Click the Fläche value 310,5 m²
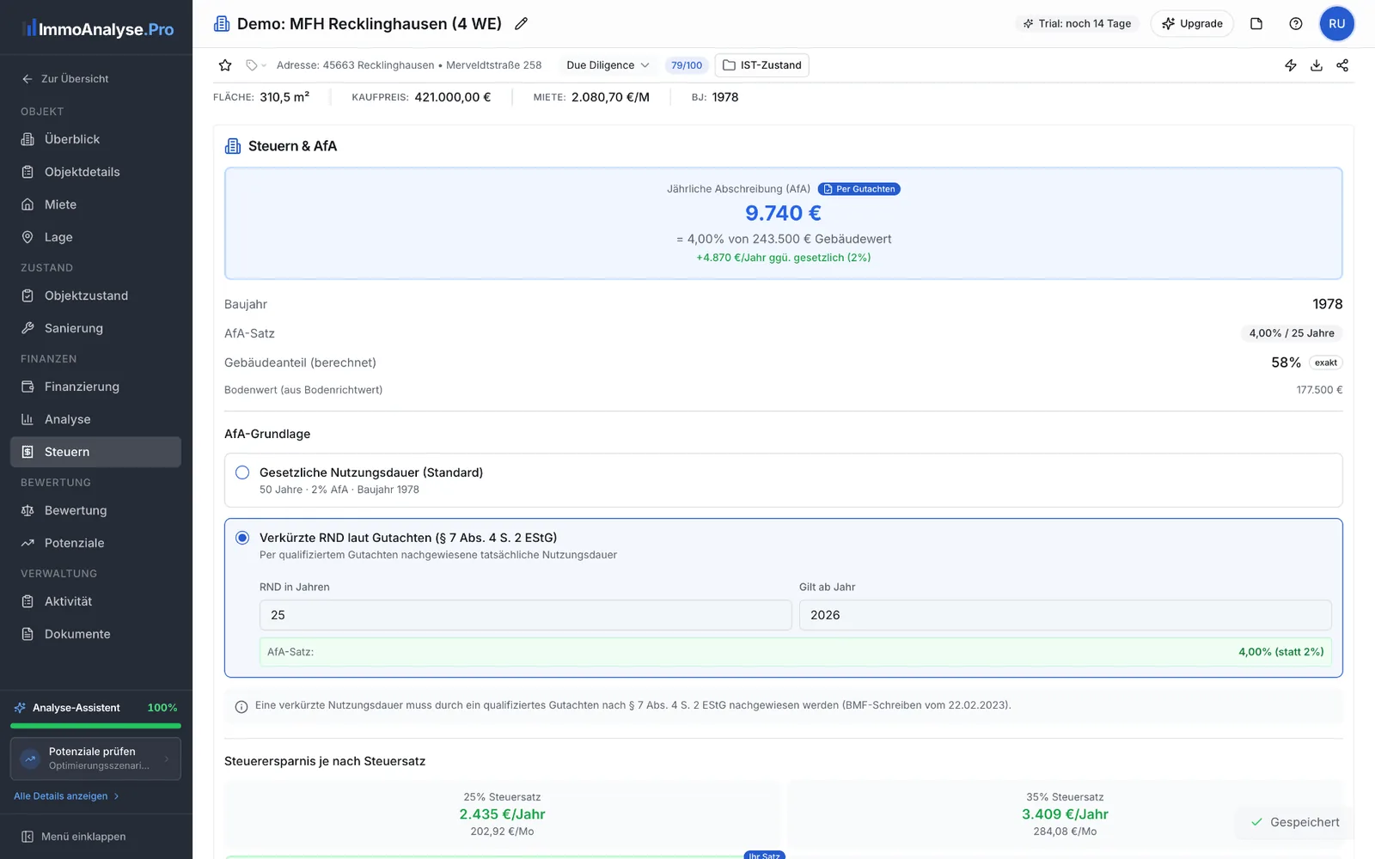Screen dimensions: 1375x859 pos(284,97)
